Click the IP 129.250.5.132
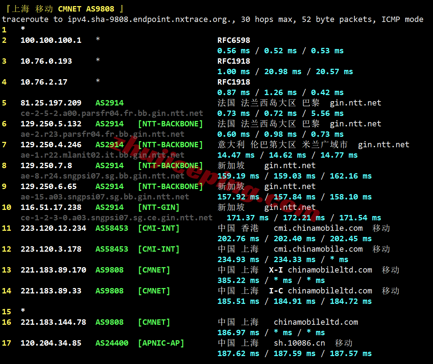The height and width of the screenshot is (364, 433). click(x=51, y=124)
